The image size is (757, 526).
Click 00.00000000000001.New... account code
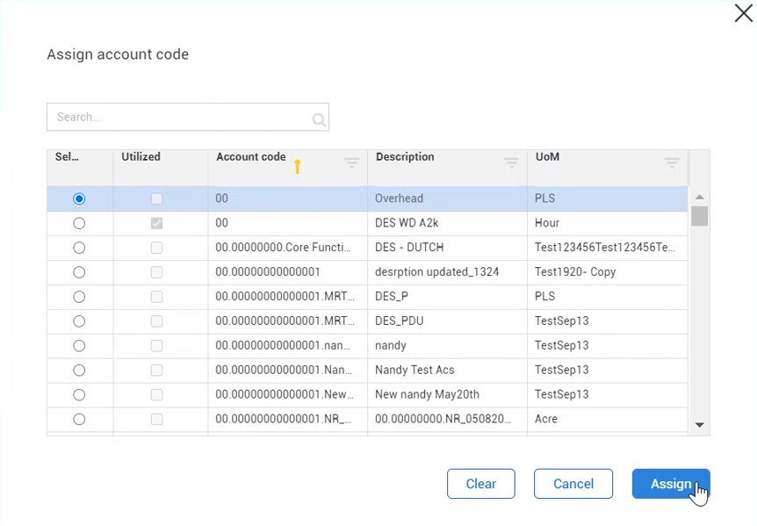[x=288, y=395]
